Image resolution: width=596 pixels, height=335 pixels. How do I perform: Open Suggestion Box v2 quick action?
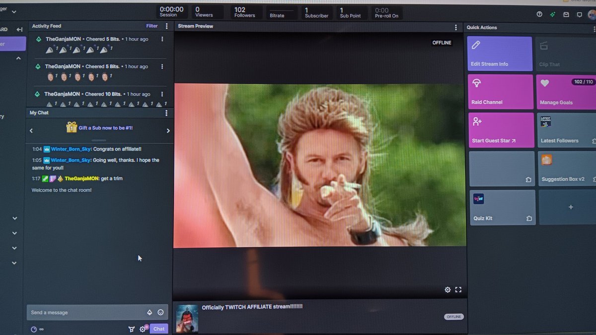[x=568, y=168]
